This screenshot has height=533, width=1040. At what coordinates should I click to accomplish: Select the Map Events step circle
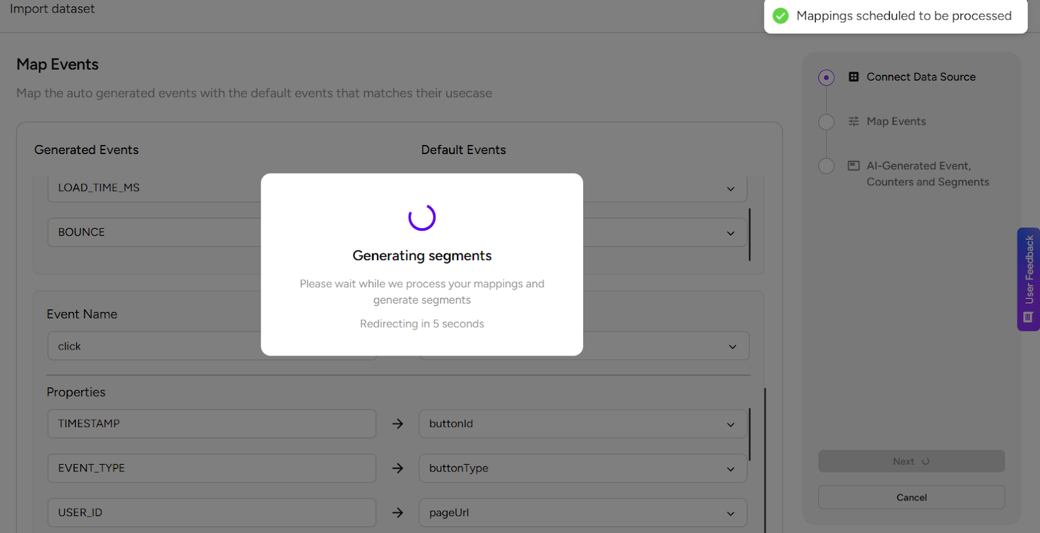tap(826, 122)
